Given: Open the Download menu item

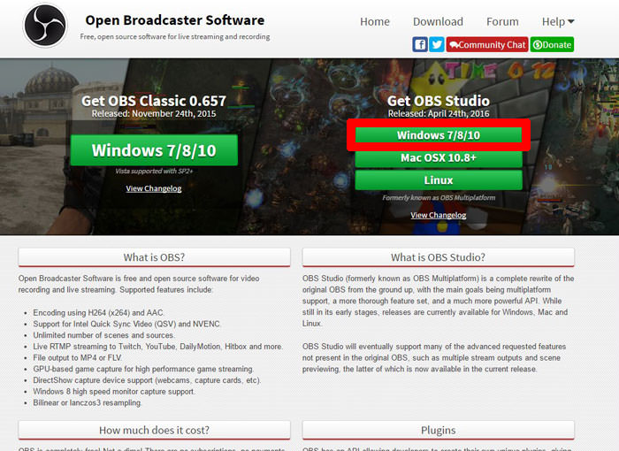Looking at the screenshot, I should (x=438, y=22).
